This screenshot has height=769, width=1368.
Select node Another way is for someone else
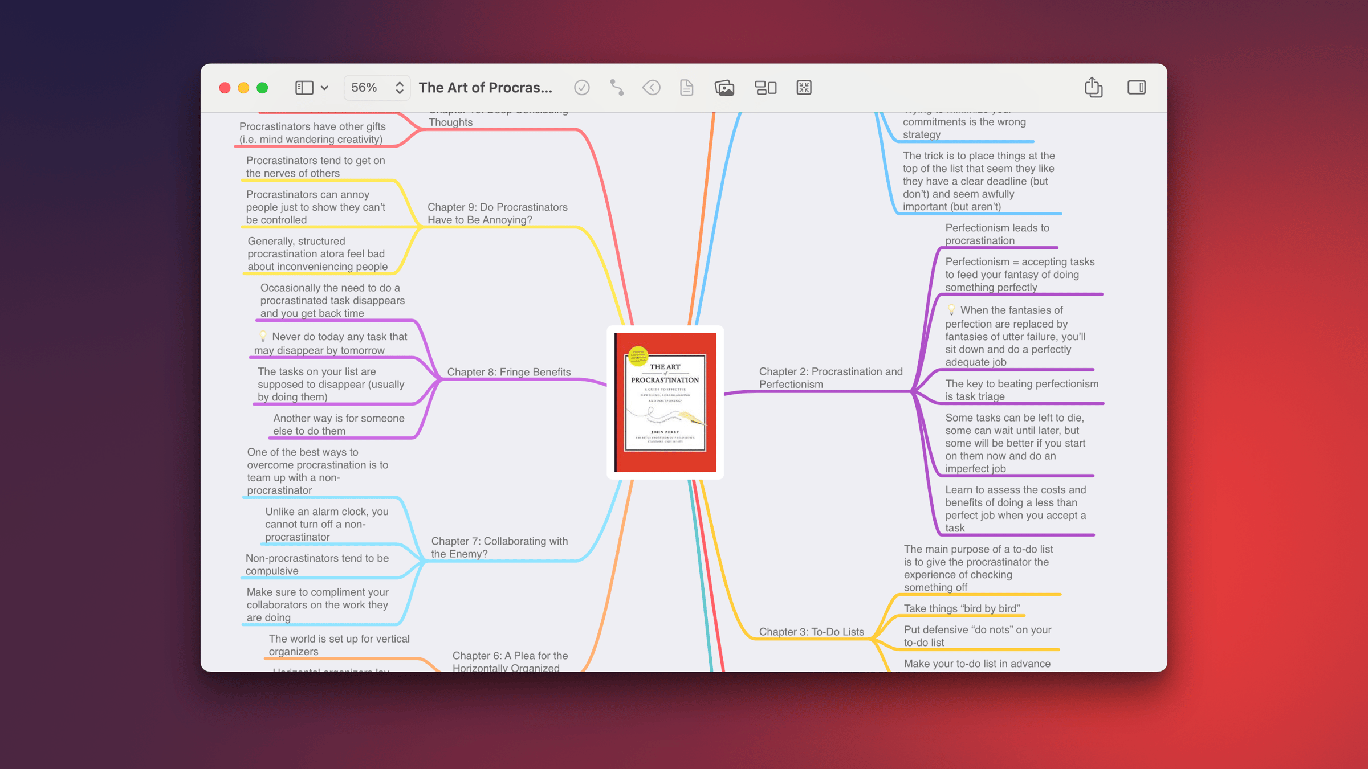click(339, 424)
